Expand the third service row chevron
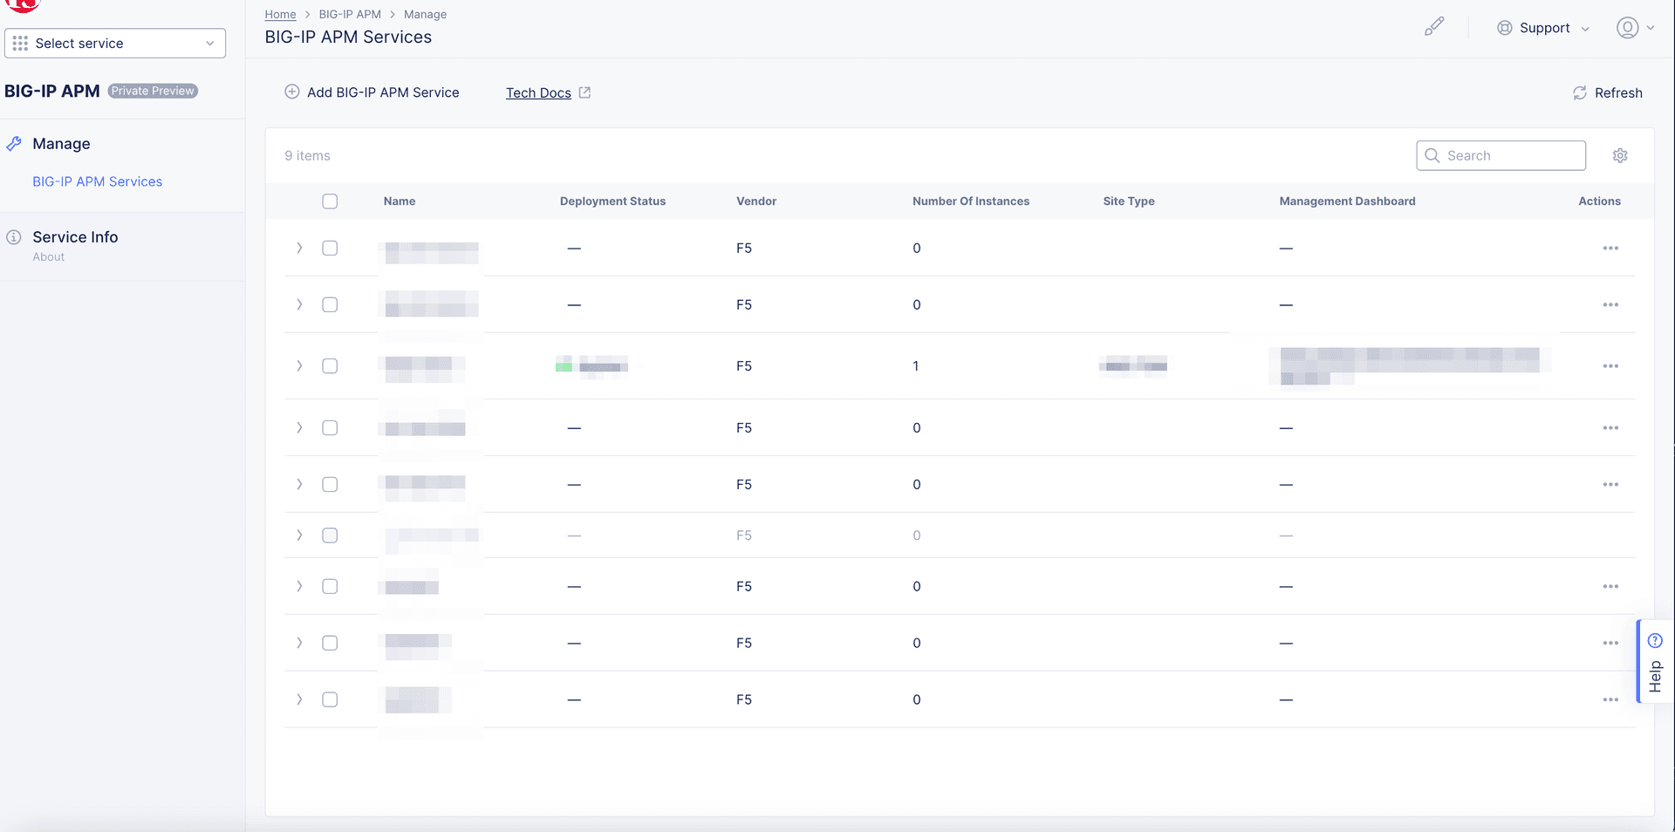1675x832 pixels. [298, 366]
